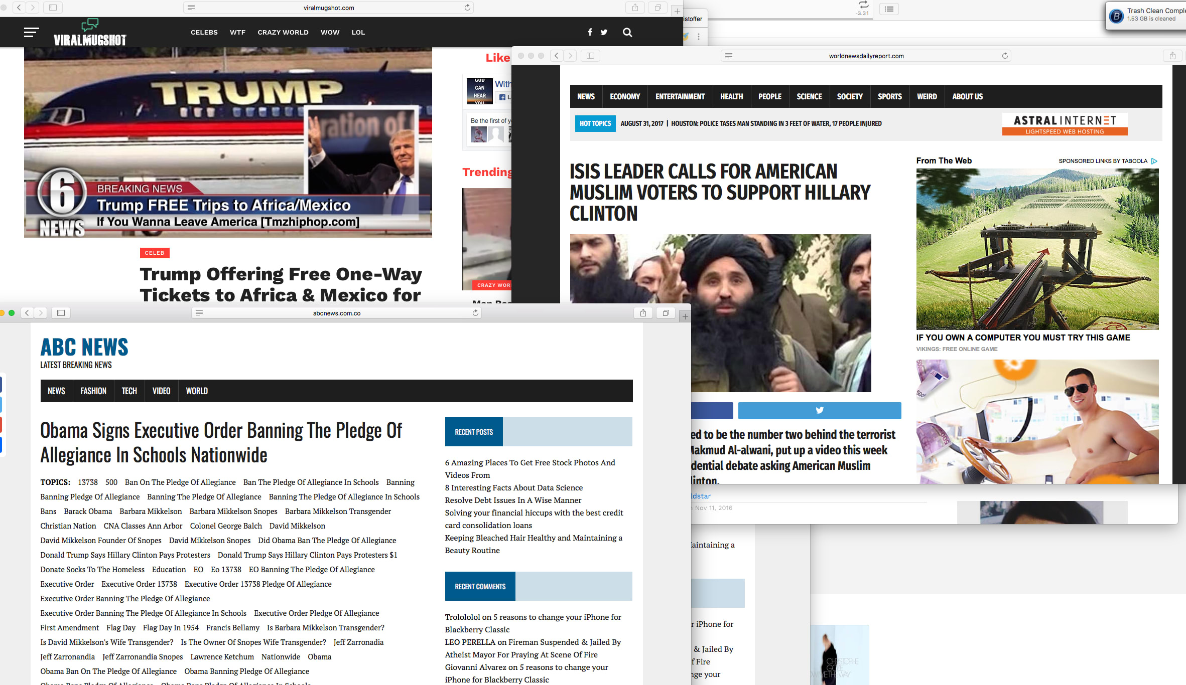Open the CRAZY WORLD menu on ViralMugshot
Screen dimensions: 1186x685
pos(283,33)
